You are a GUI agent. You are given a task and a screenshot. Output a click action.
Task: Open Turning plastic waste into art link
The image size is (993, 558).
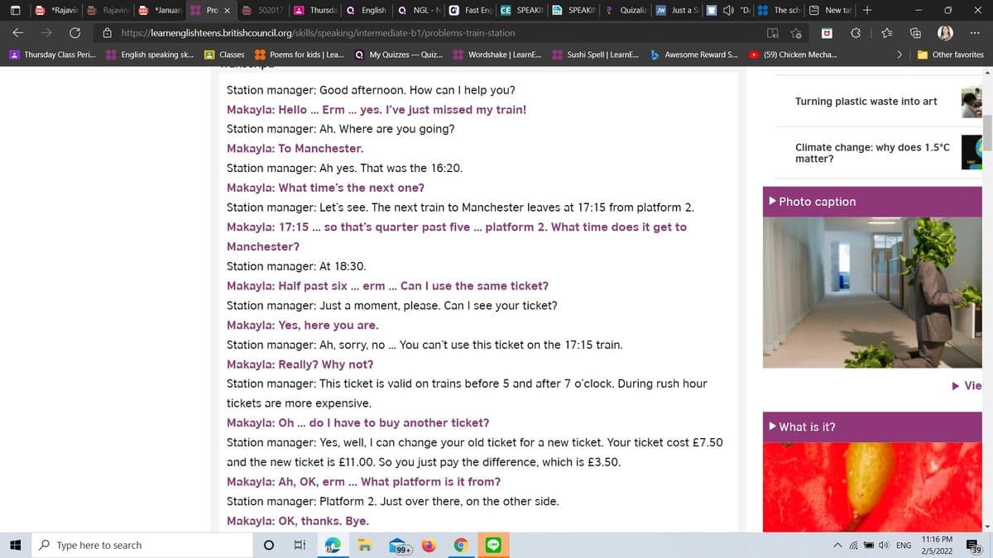[866, 102]
